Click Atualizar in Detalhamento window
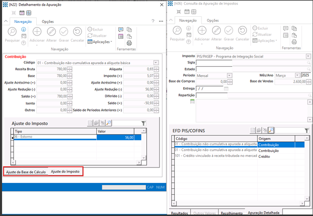This screenshot has width=313, height=216. (x=97, y=36)
